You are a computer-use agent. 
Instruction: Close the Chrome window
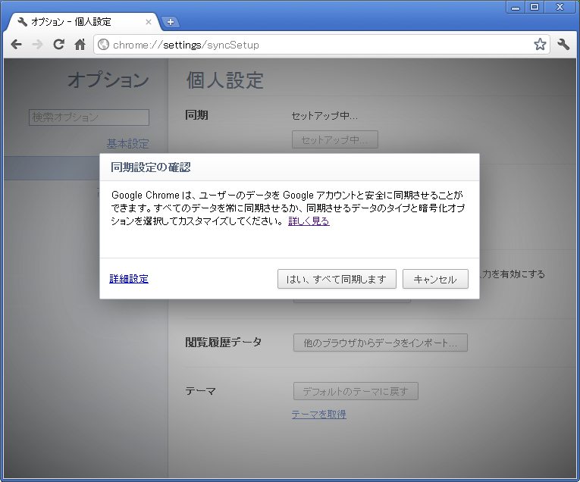tap(560, 8)
